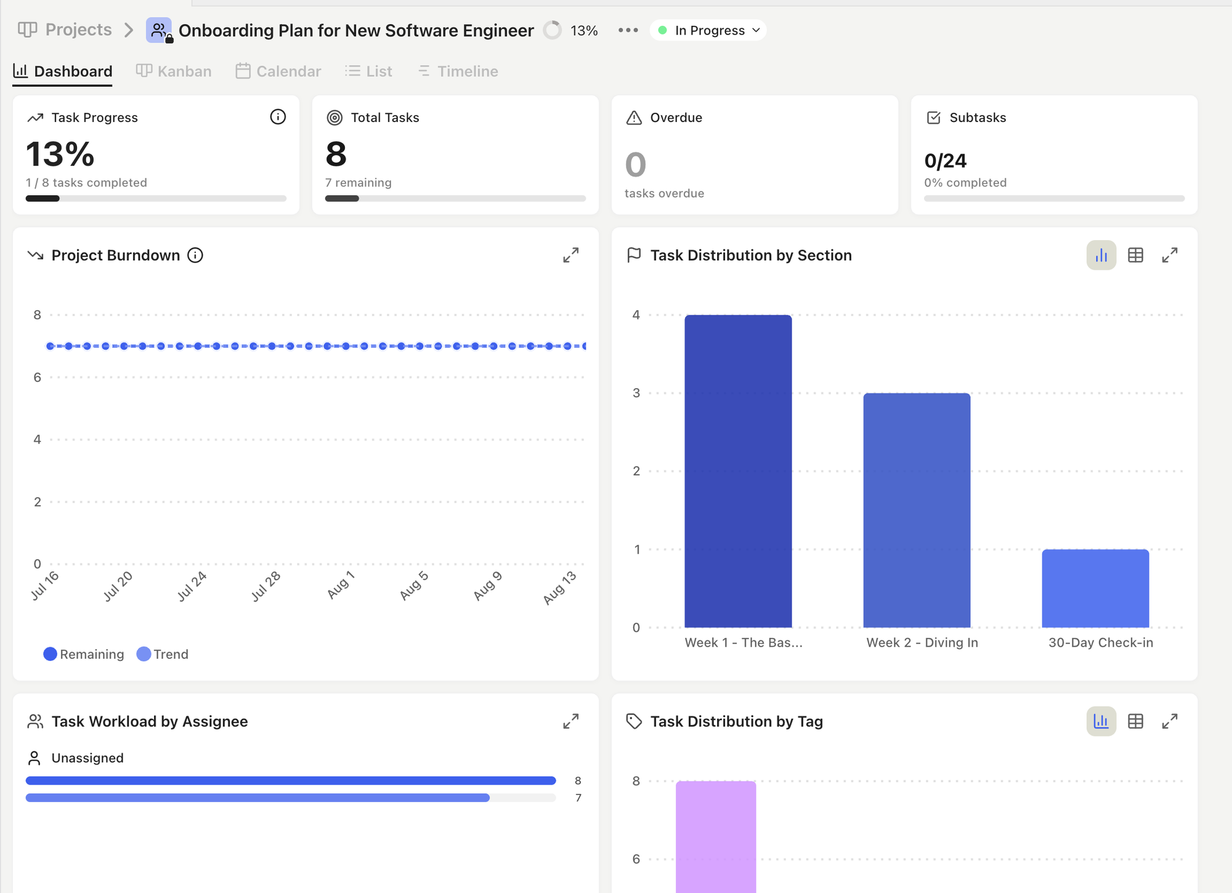Click Project Burndown info icon

(195, 255)
